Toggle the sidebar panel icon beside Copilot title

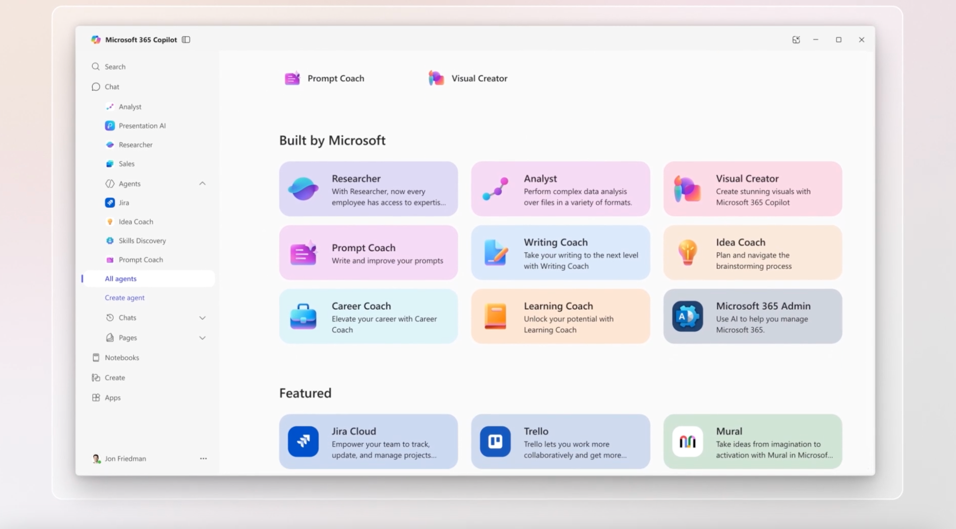point(186,40)
